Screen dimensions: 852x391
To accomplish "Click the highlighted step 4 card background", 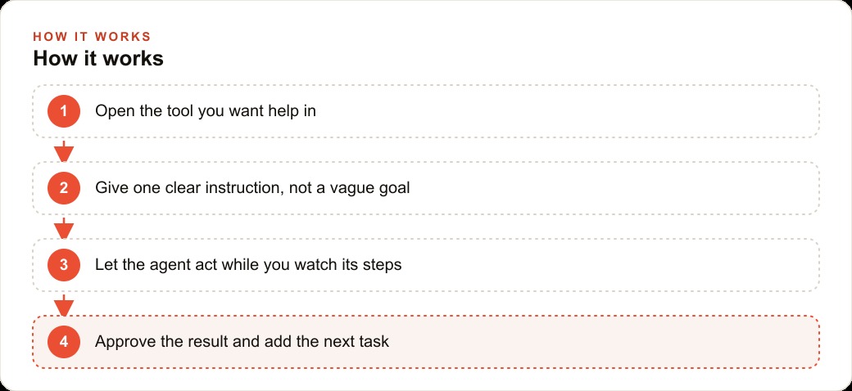I will (x=598, y=342).
